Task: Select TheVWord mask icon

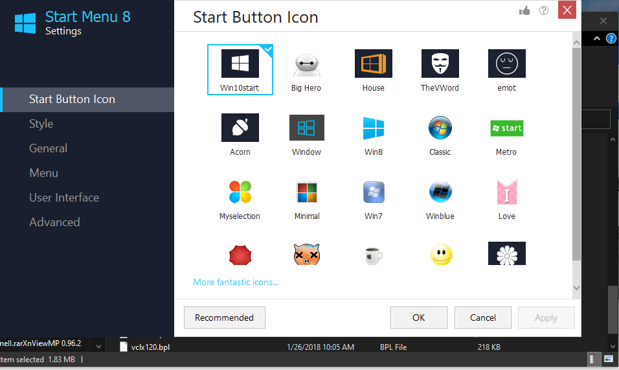Action: (x=440, y=64)
